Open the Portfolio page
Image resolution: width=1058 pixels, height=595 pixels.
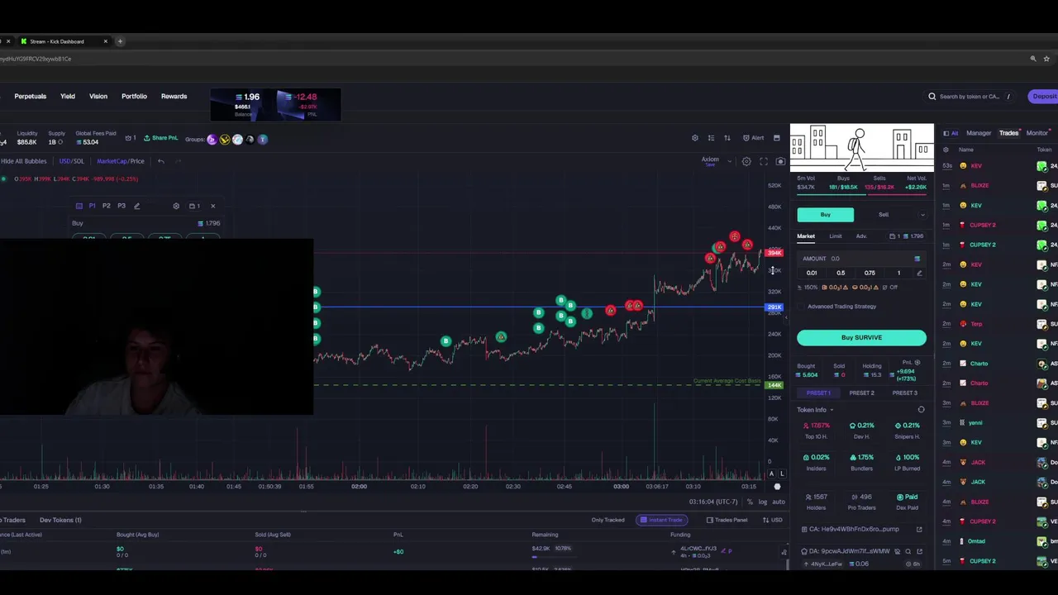pos(134,97)
